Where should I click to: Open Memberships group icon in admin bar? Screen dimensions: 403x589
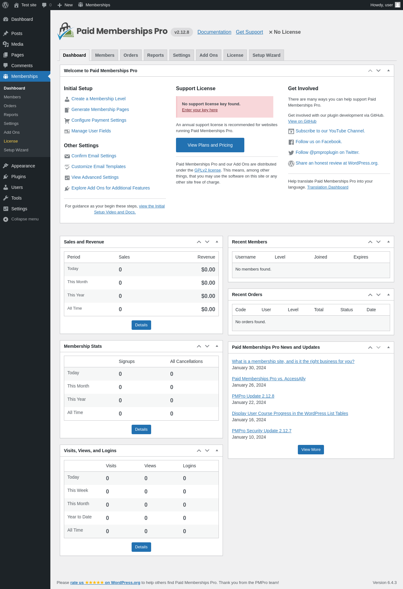(x=81, y=5)
